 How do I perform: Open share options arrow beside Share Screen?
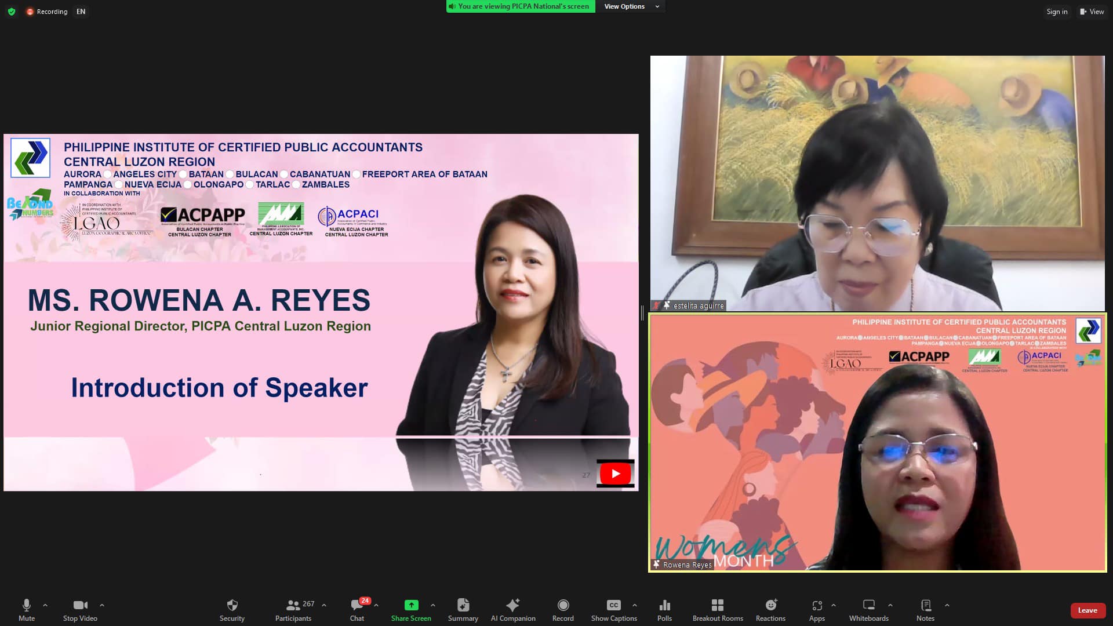click(433, 605)
